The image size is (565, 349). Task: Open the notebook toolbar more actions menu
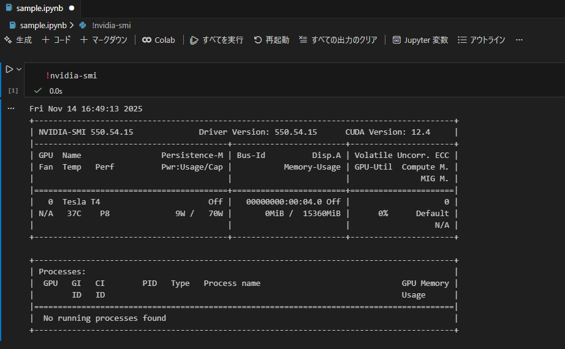pos(519,40)
